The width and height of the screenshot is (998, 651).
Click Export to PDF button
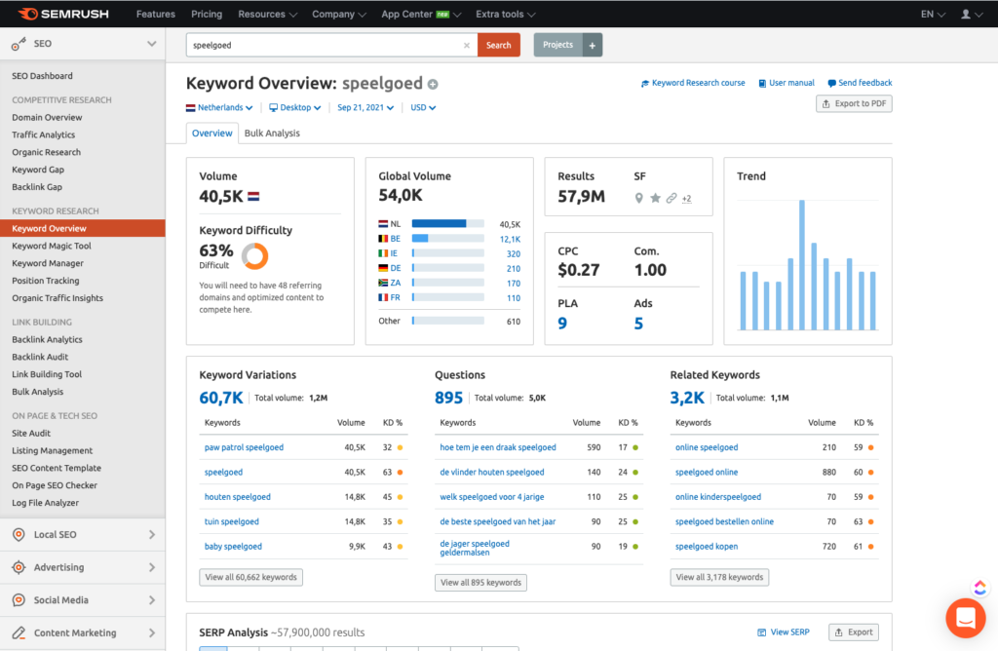[854, 103]
